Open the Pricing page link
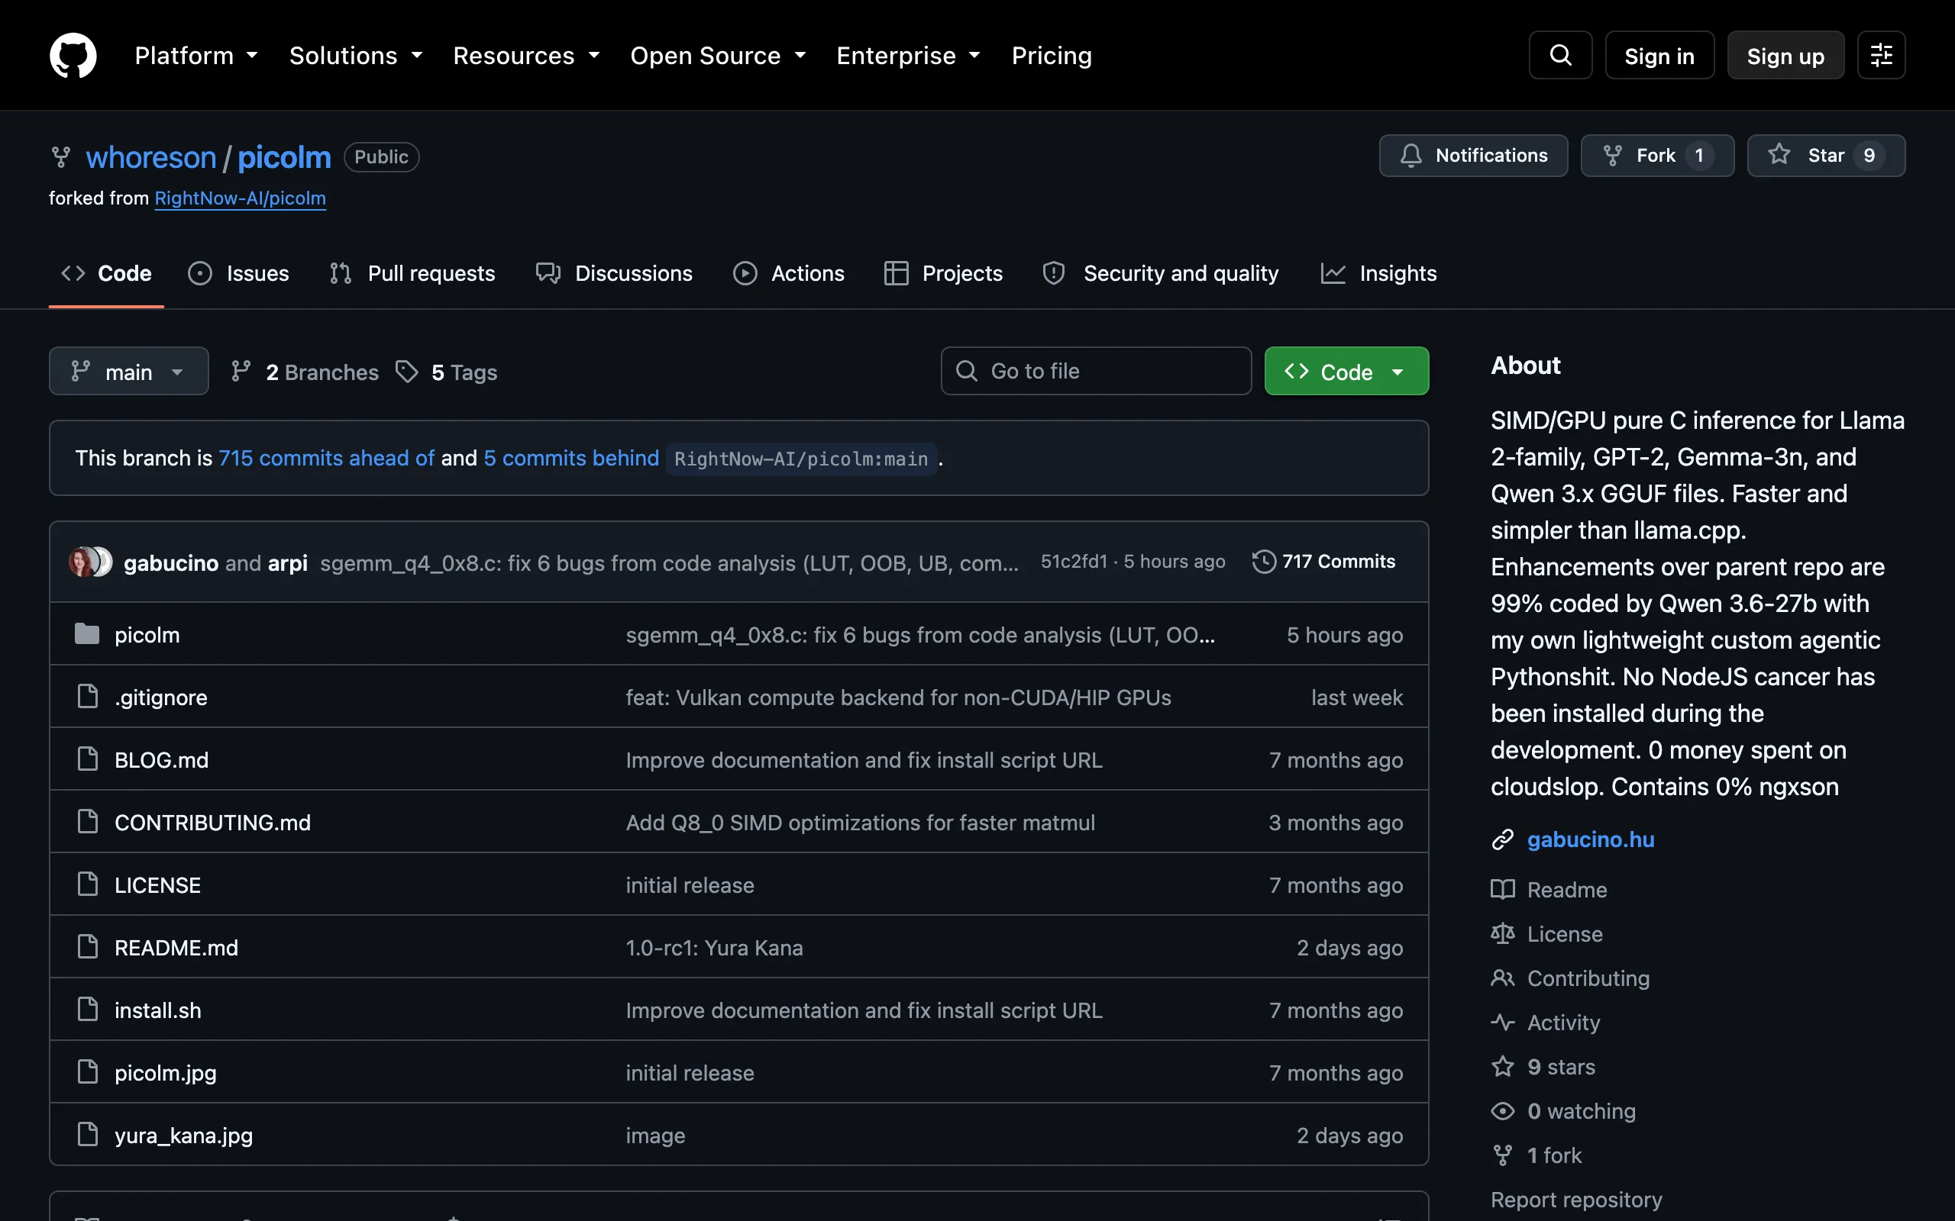The height and width of the screenshot is (1221, 1955). (x=1051, y=55)
